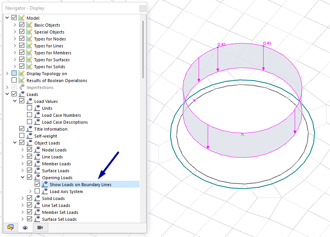
Task: Enable the Units display checkbox
Action: (x=30, y=108)
